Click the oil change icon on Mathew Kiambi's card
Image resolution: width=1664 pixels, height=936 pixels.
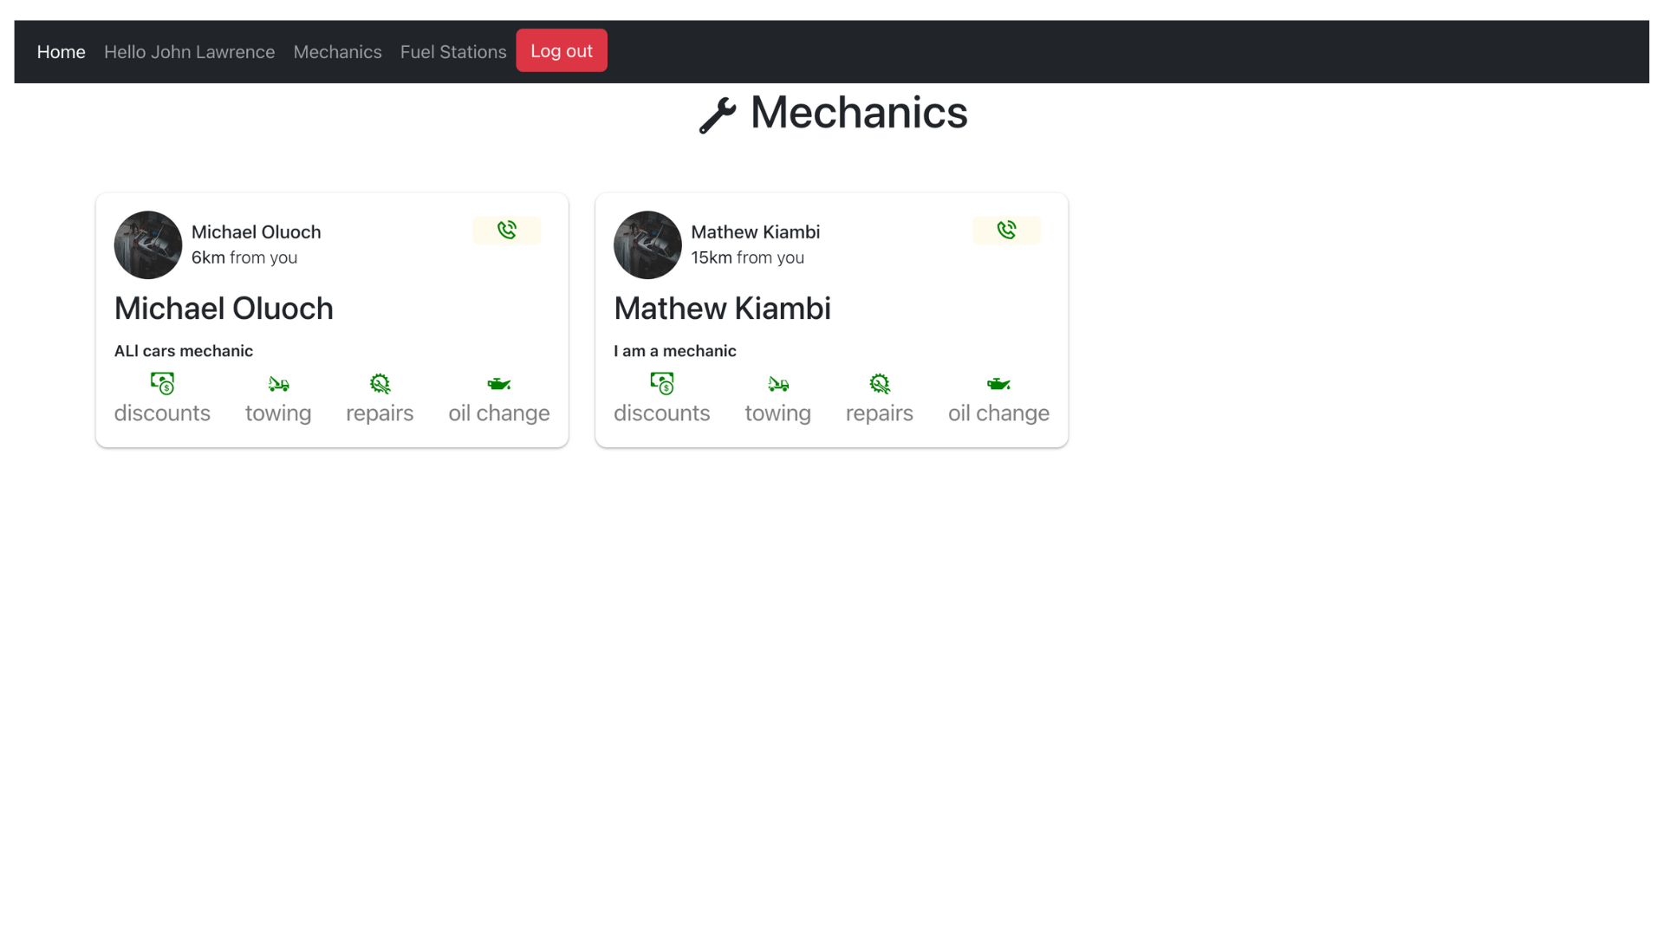pos(998,382)
